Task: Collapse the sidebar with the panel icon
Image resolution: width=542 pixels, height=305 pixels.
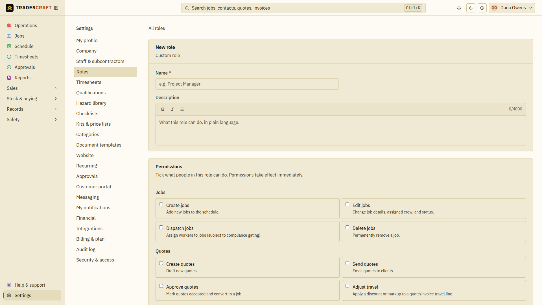Action: pyautogui.click(x=56, y=8)
